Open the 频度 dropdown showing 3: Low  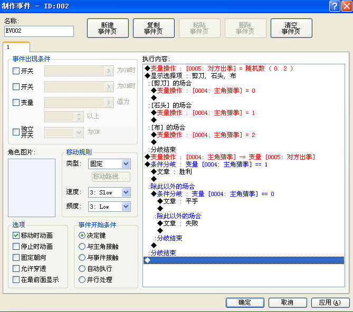[x=109, y=207]
